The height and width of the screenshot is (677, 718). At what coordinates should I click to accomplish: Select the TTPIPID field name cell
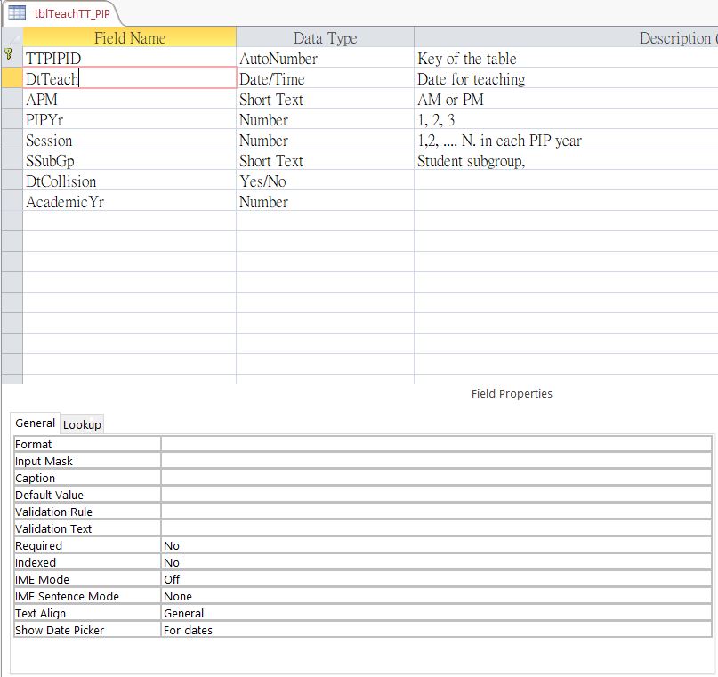(130, 58)
